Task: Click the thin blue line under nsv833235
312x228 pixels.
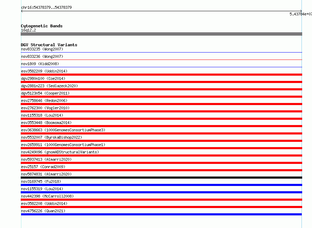Action: [x=161, y=52]
